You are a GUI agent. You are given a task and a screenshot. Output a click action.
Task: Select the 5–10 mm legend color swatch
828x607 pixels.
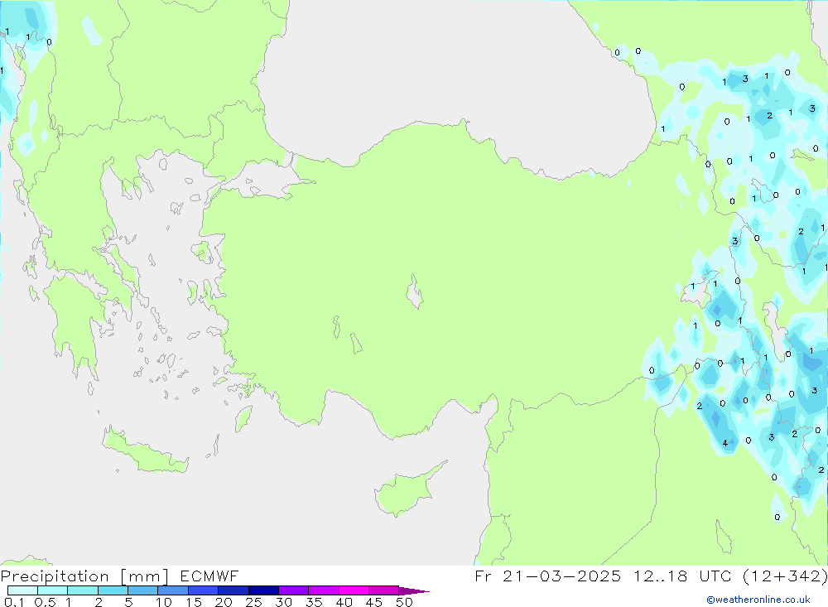[143, 590]
